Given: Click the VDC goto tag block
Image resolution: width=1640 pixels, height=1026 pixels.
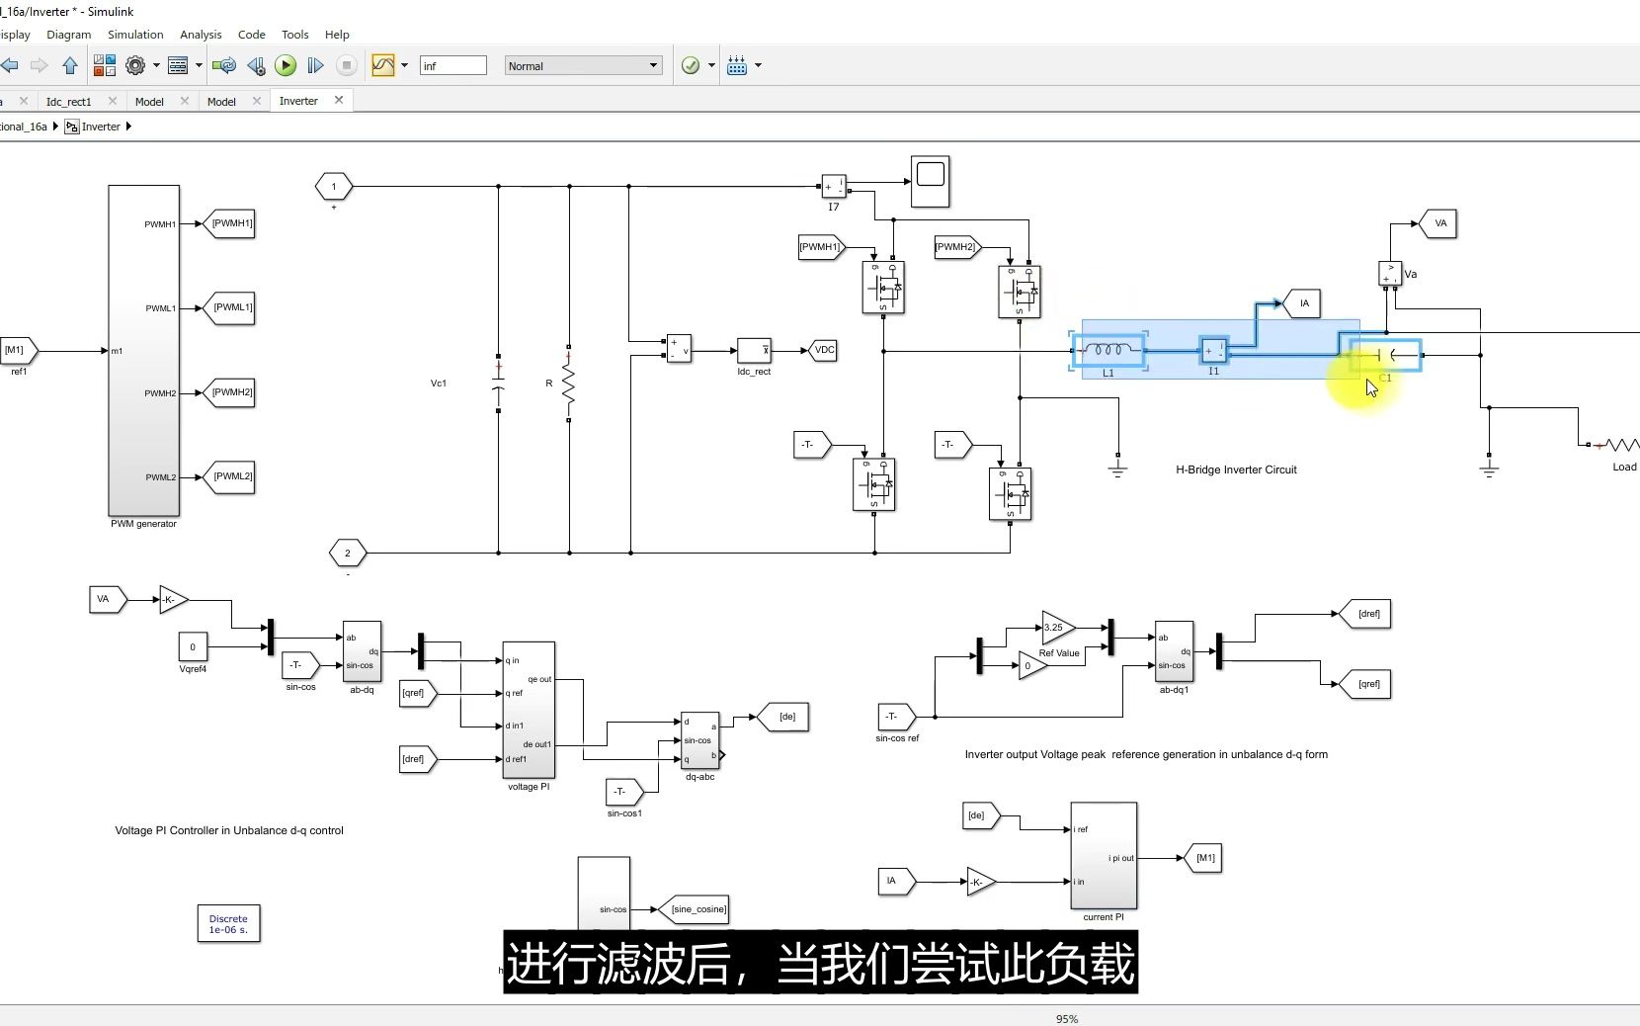Looking at the screenshot, I should (823, 350).
